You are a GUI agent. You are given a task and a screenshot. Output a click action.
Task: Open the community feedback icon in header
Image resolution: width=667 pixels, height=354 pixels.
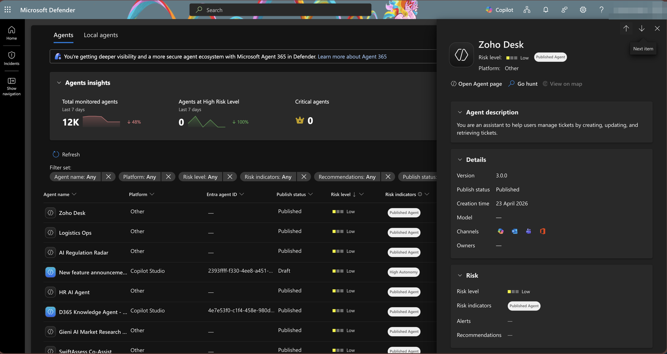pyautogui.click(x=564, y=10)
